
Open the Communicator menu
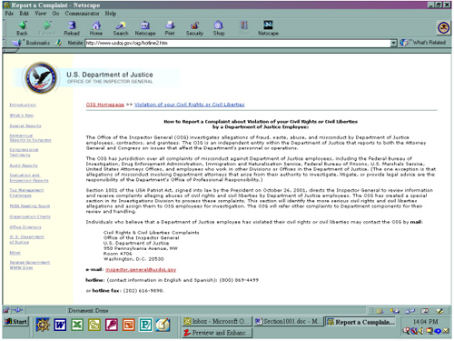click(x=82, y=14)
